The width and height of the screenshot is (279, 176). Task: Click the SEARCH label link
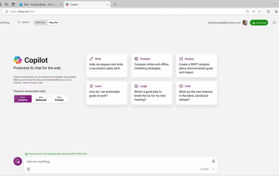tap(26, 22)
